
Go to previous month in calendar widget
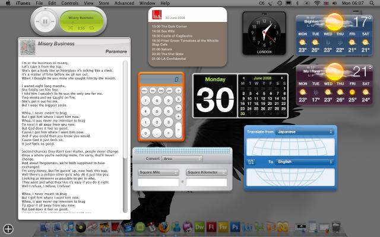pos(243,78)
